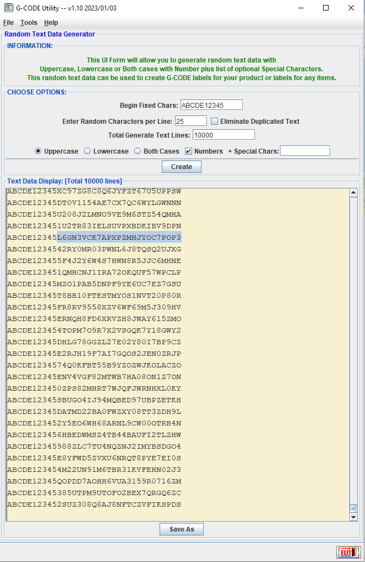365x562 pixels.
Task: Open the File menu
Action: [8, 23]
